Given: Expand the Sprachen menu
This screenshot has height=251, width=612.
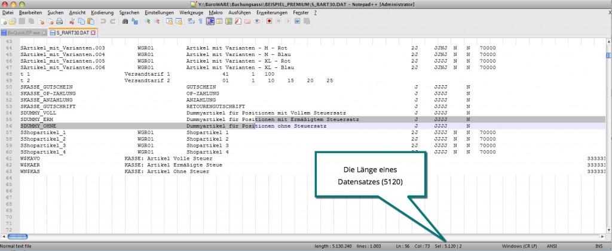Looking at the screenshot, I should coord(129,12).
